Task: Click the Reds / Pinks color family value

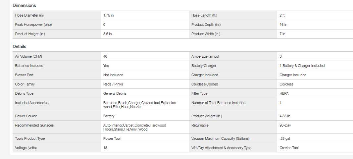Action: point(113,84)
